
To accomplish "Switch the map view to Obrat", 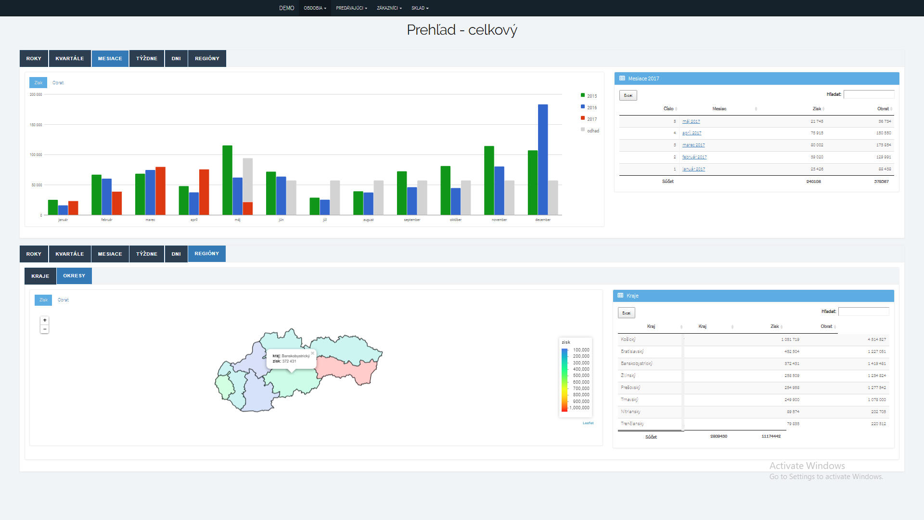I will click(63, 300).
